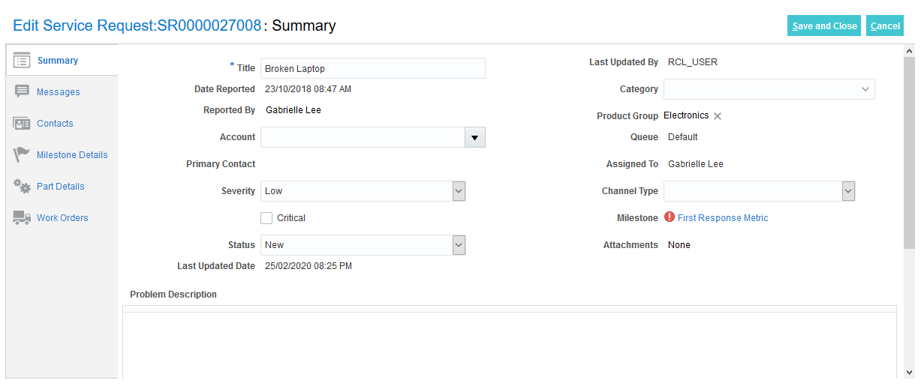Open the Status dropdown
Viewport: 921px width, 389px height.
459,245
